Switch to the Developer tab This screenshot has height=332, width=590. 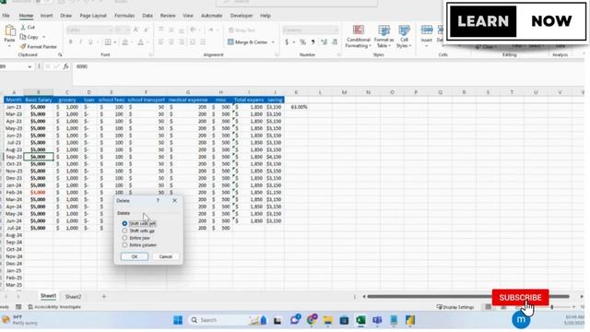point(242,16)
